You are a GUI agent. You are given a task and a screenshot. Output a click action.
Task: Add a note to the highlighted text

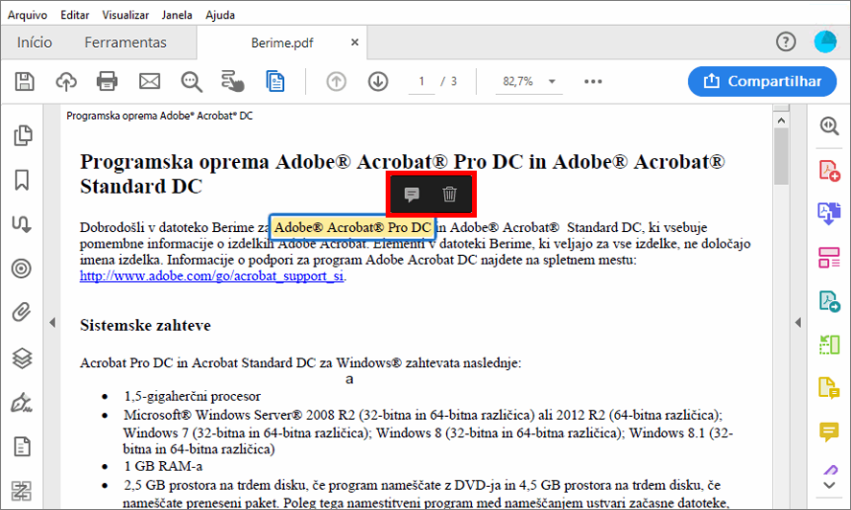click(x=412, y=194)
